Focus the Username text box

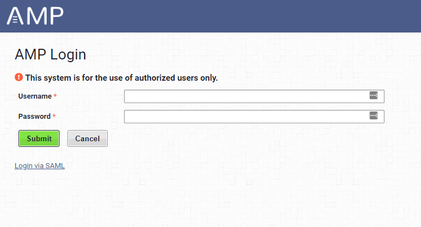tap(254, 96)
